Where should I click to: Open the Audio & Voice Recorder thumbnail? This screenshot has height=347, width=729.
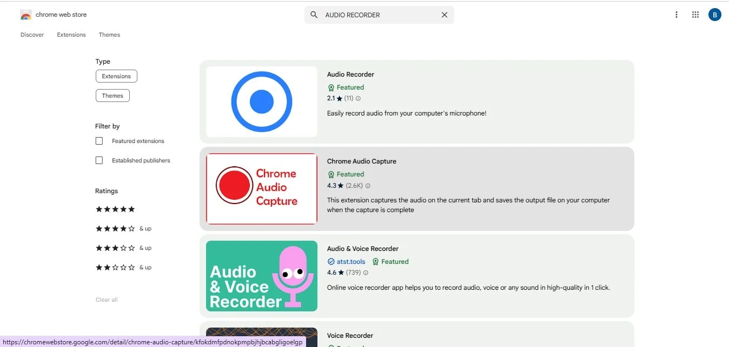[262, 276]
